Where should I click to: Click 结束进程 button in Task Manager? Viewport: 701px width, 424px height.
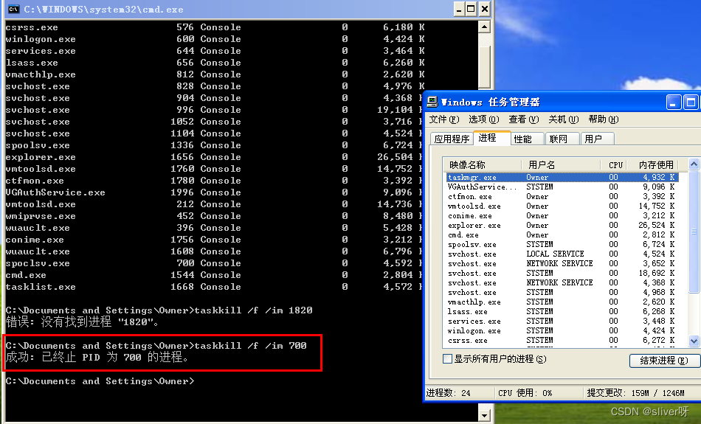(664, 361)
